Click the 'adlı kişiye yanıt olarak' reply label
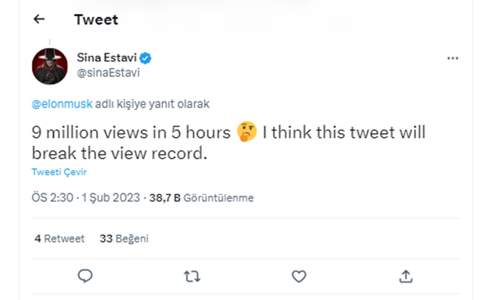This screenshot has width=494, height=300. point(152,104)
